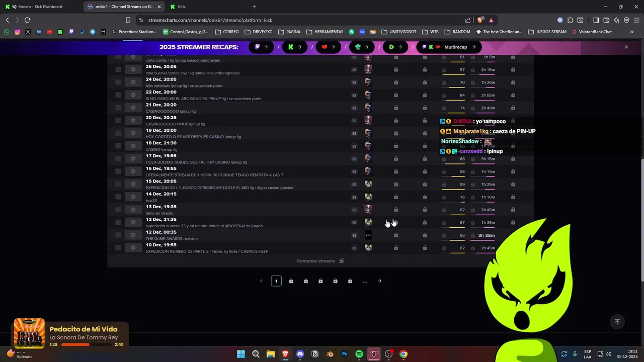Select checkbox of 19 Dec, 20:00 stream

pyautogui.click(x=118, y=133)
